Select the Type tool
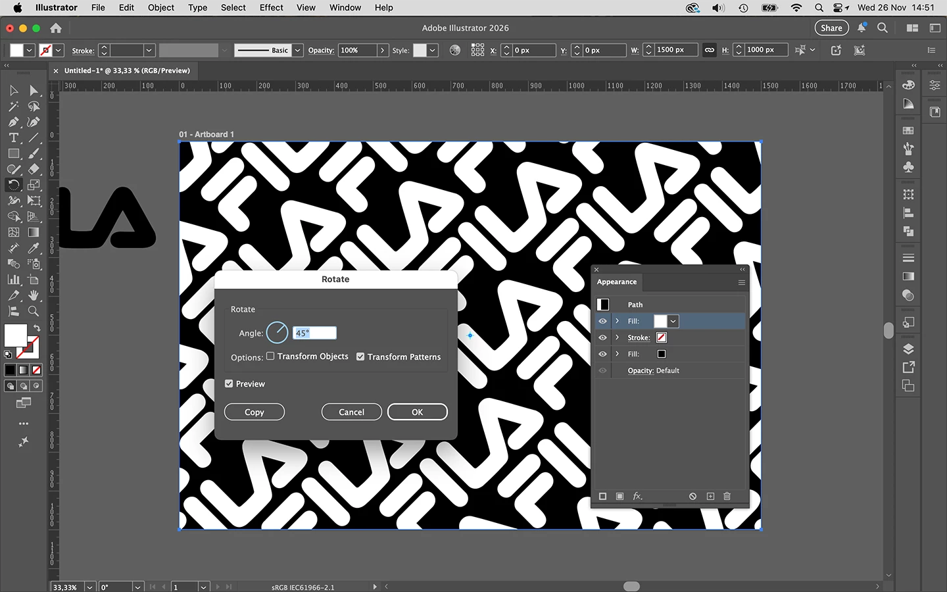Viewport: 947px width, 592px height. (13, 137)
